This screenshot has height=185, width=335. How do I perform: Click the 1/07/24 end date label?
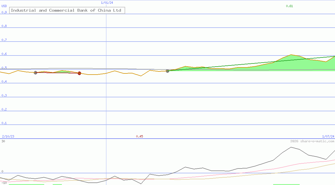328,136
